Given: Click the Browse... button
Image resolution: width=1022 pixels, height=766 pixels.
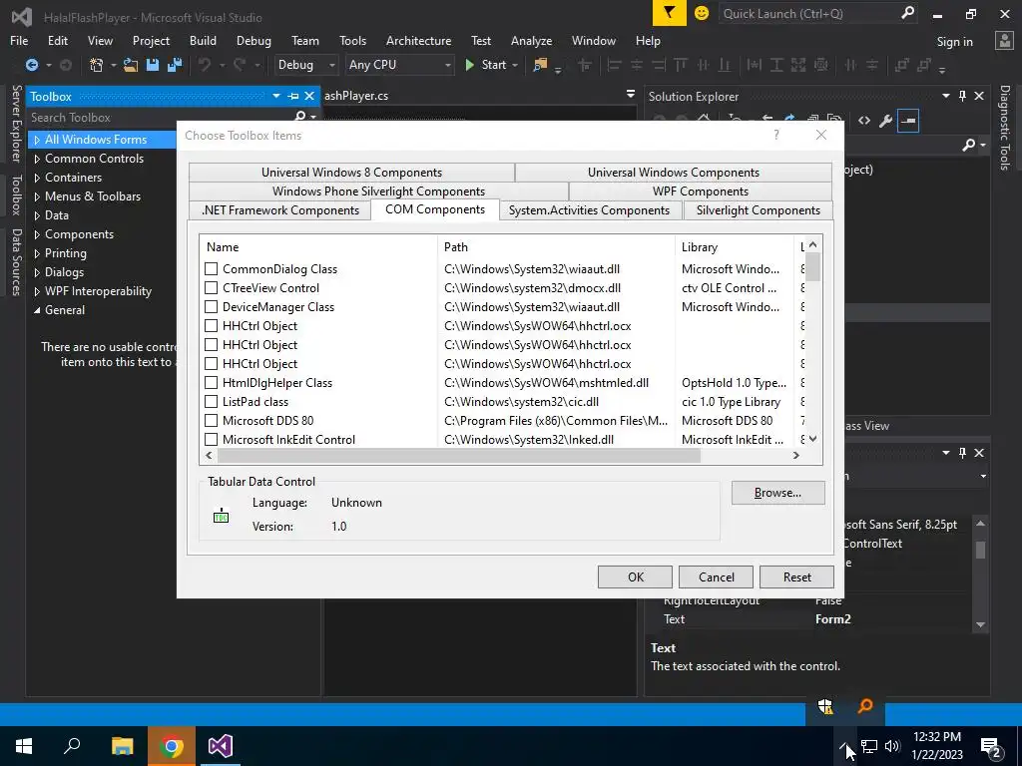Looking at the screenshot, I should point(777,493).
